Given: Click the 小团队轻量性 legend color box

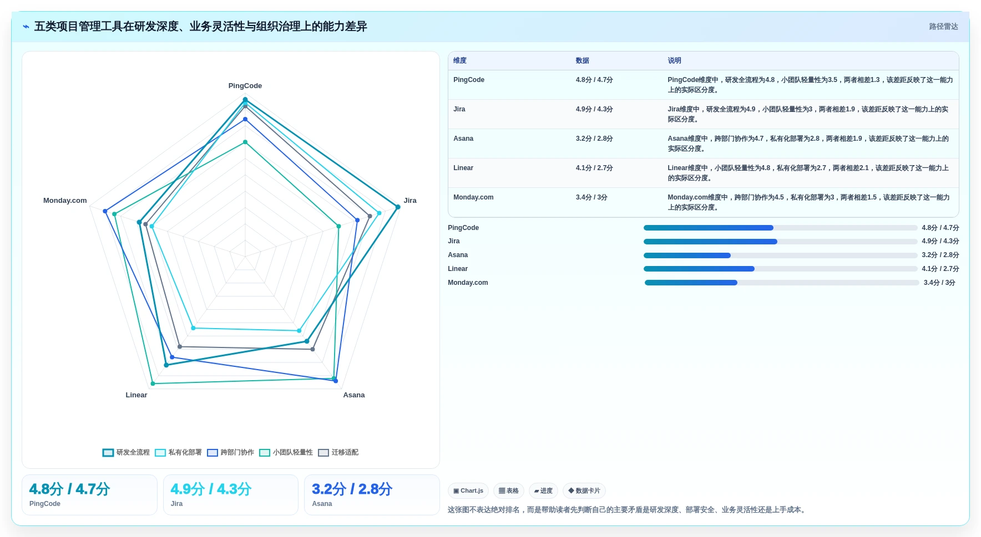Looking at the screenshot, I should (265, 453).
